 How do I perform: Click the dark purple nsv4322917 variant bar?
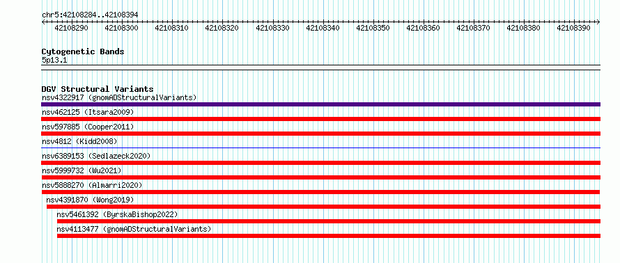320,104
